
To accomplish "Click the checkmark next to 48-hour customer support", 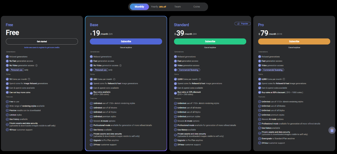I will (x=7, y=130).
